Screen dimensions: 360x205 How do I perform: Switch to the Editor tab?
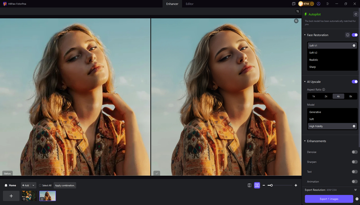tap(189, 4)
